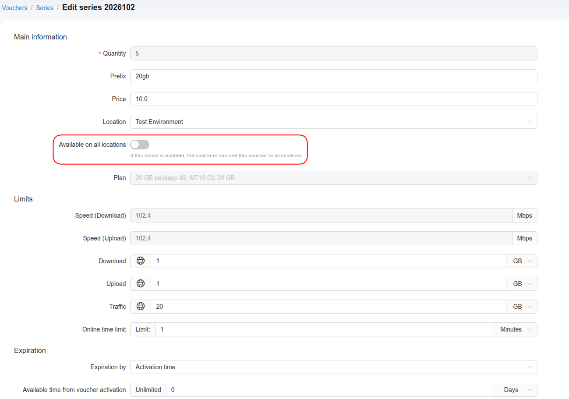Open Online time limit Minutes dropdown
569x399 pixels.
(516, 329)
